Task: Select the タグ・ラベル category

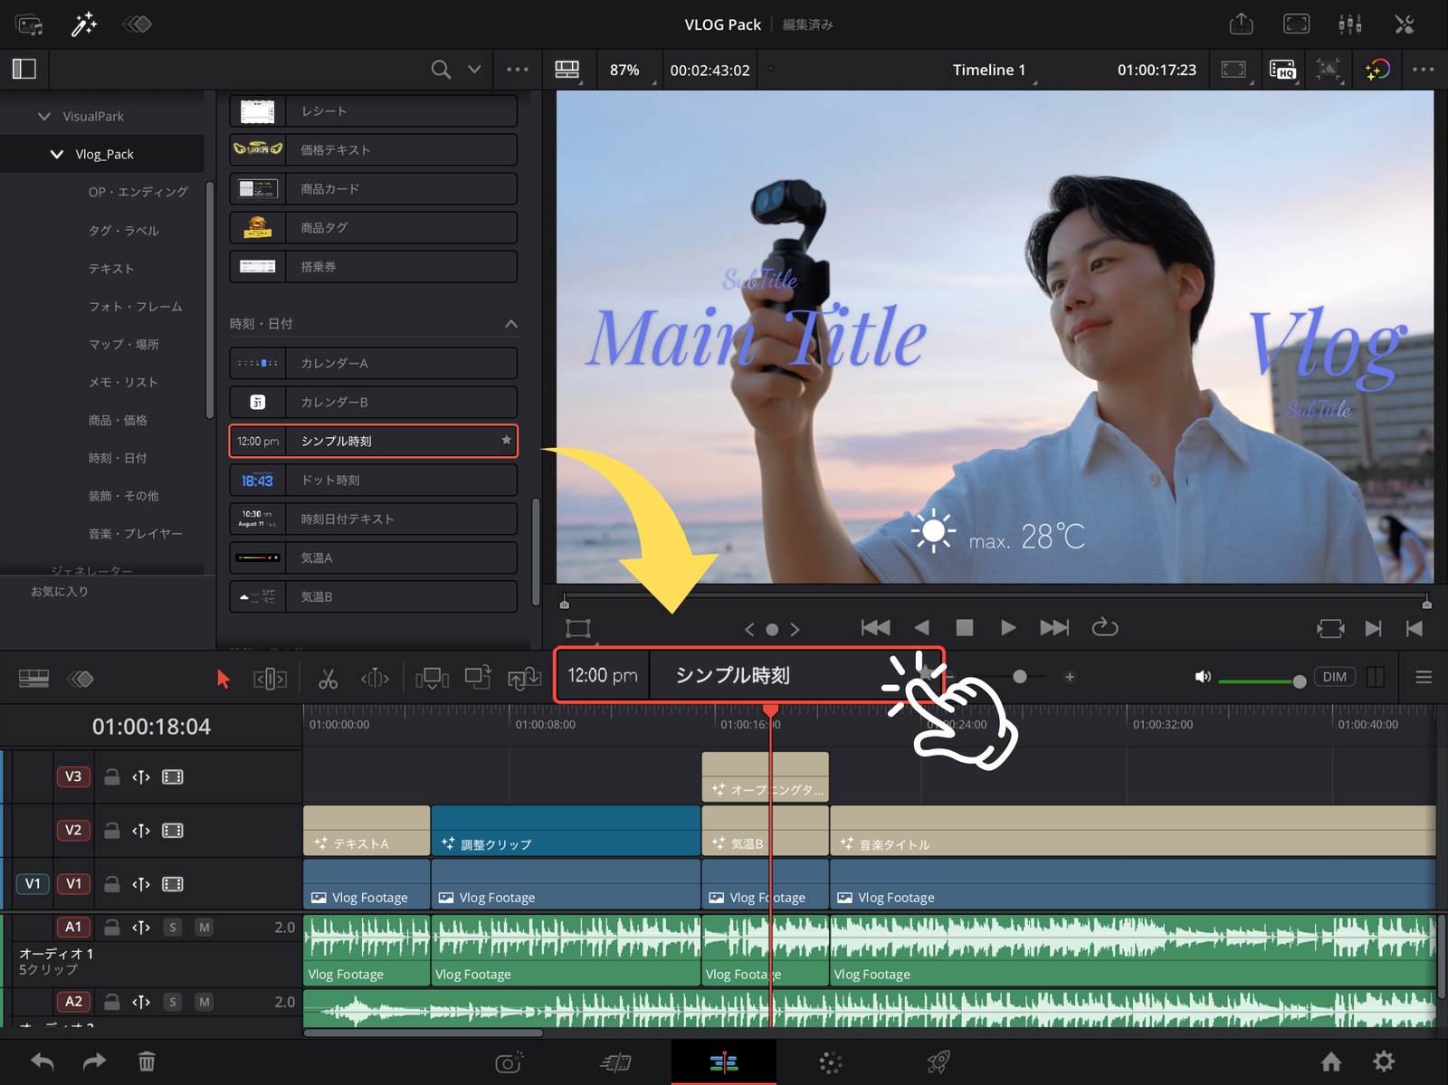Action: 124,231
